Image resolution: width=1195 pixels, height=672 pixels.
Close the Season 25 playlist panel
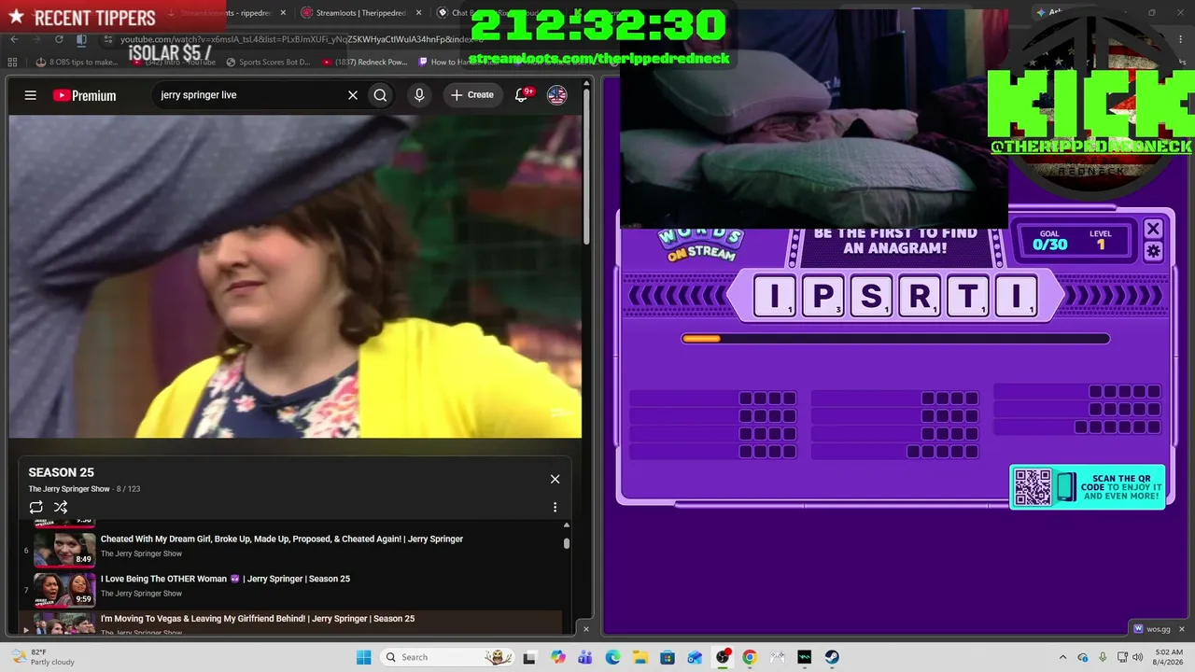(x=555, y=479)
